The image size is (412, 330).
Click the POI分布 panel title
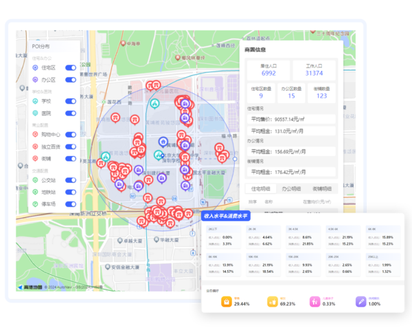coord(41,47)
